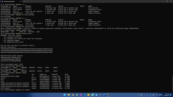Open Microsoft Word from the taskbar
Viewport: 173px width, 97px height.
[104, 95]
